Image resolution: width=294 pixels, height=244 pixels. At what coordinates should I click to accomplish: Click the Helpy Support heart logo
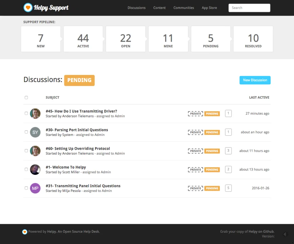pos(28,7)
